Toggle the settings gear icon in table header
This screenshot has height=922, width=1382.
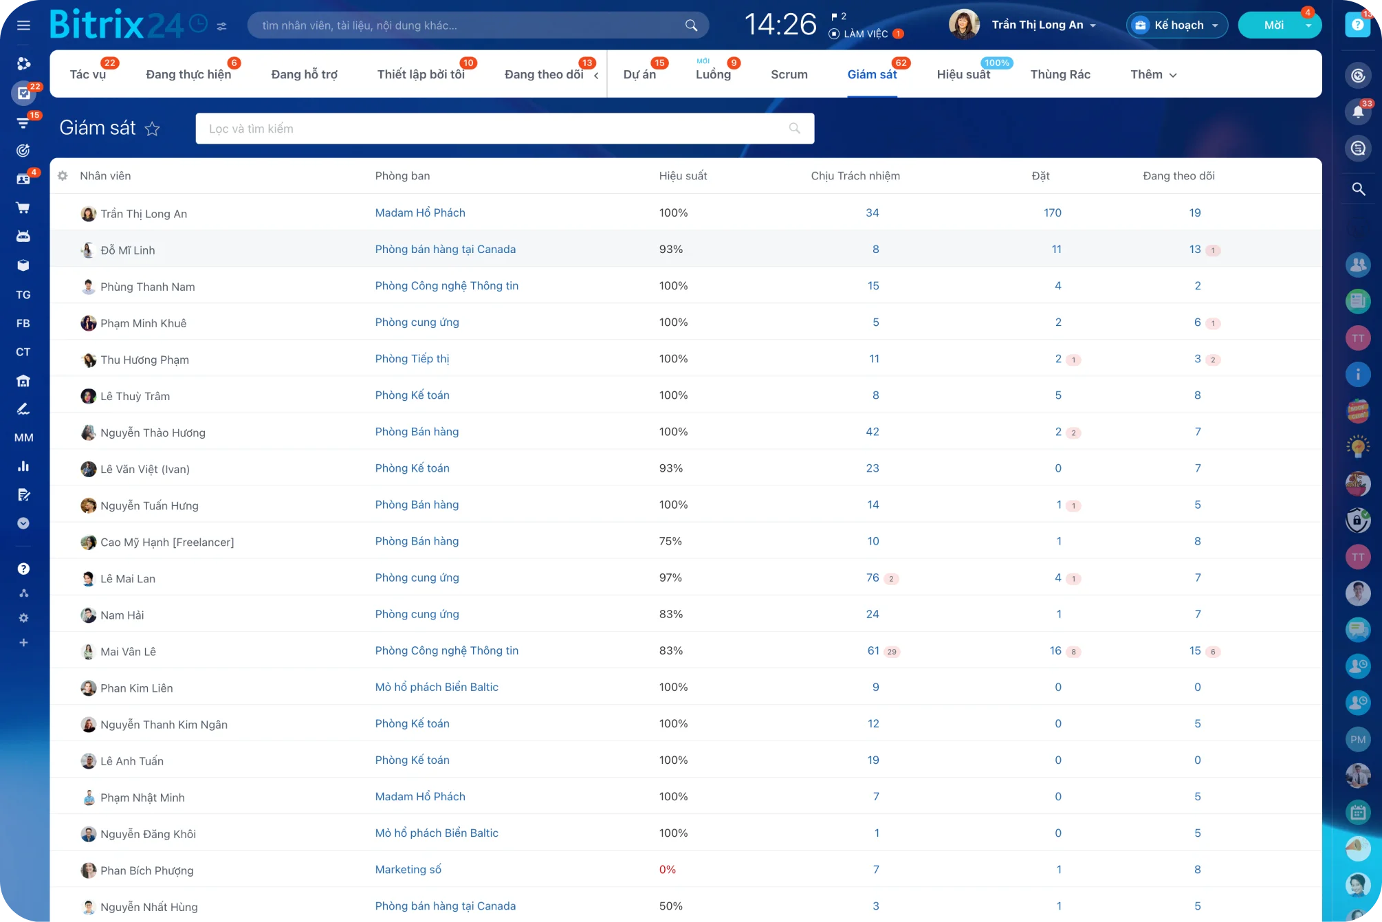pyautogui.click(x=64, y=175)
